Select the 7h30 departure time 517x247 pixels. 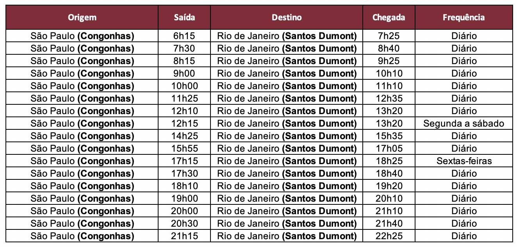coord(184,48)
